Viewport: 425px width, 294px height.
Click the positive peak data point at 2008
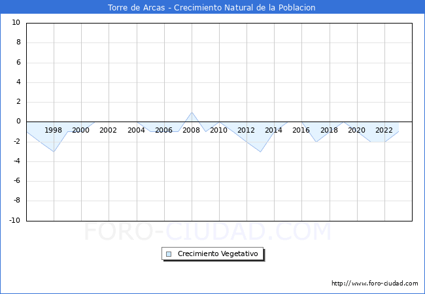(192, 112)
